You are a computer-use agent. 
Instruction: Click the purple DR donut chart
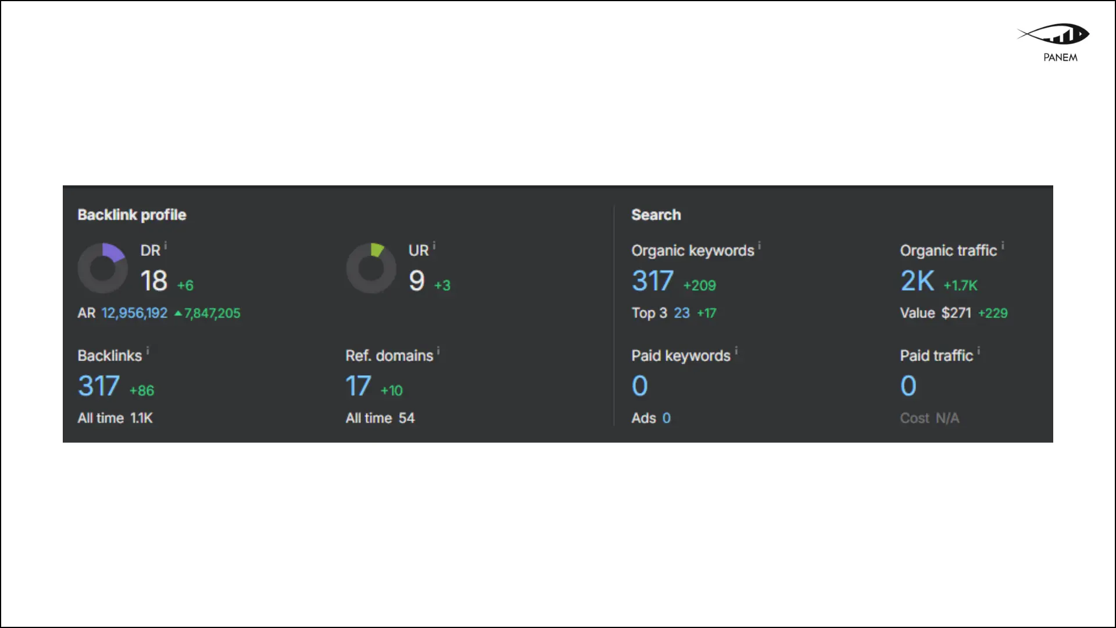point(103,268)
